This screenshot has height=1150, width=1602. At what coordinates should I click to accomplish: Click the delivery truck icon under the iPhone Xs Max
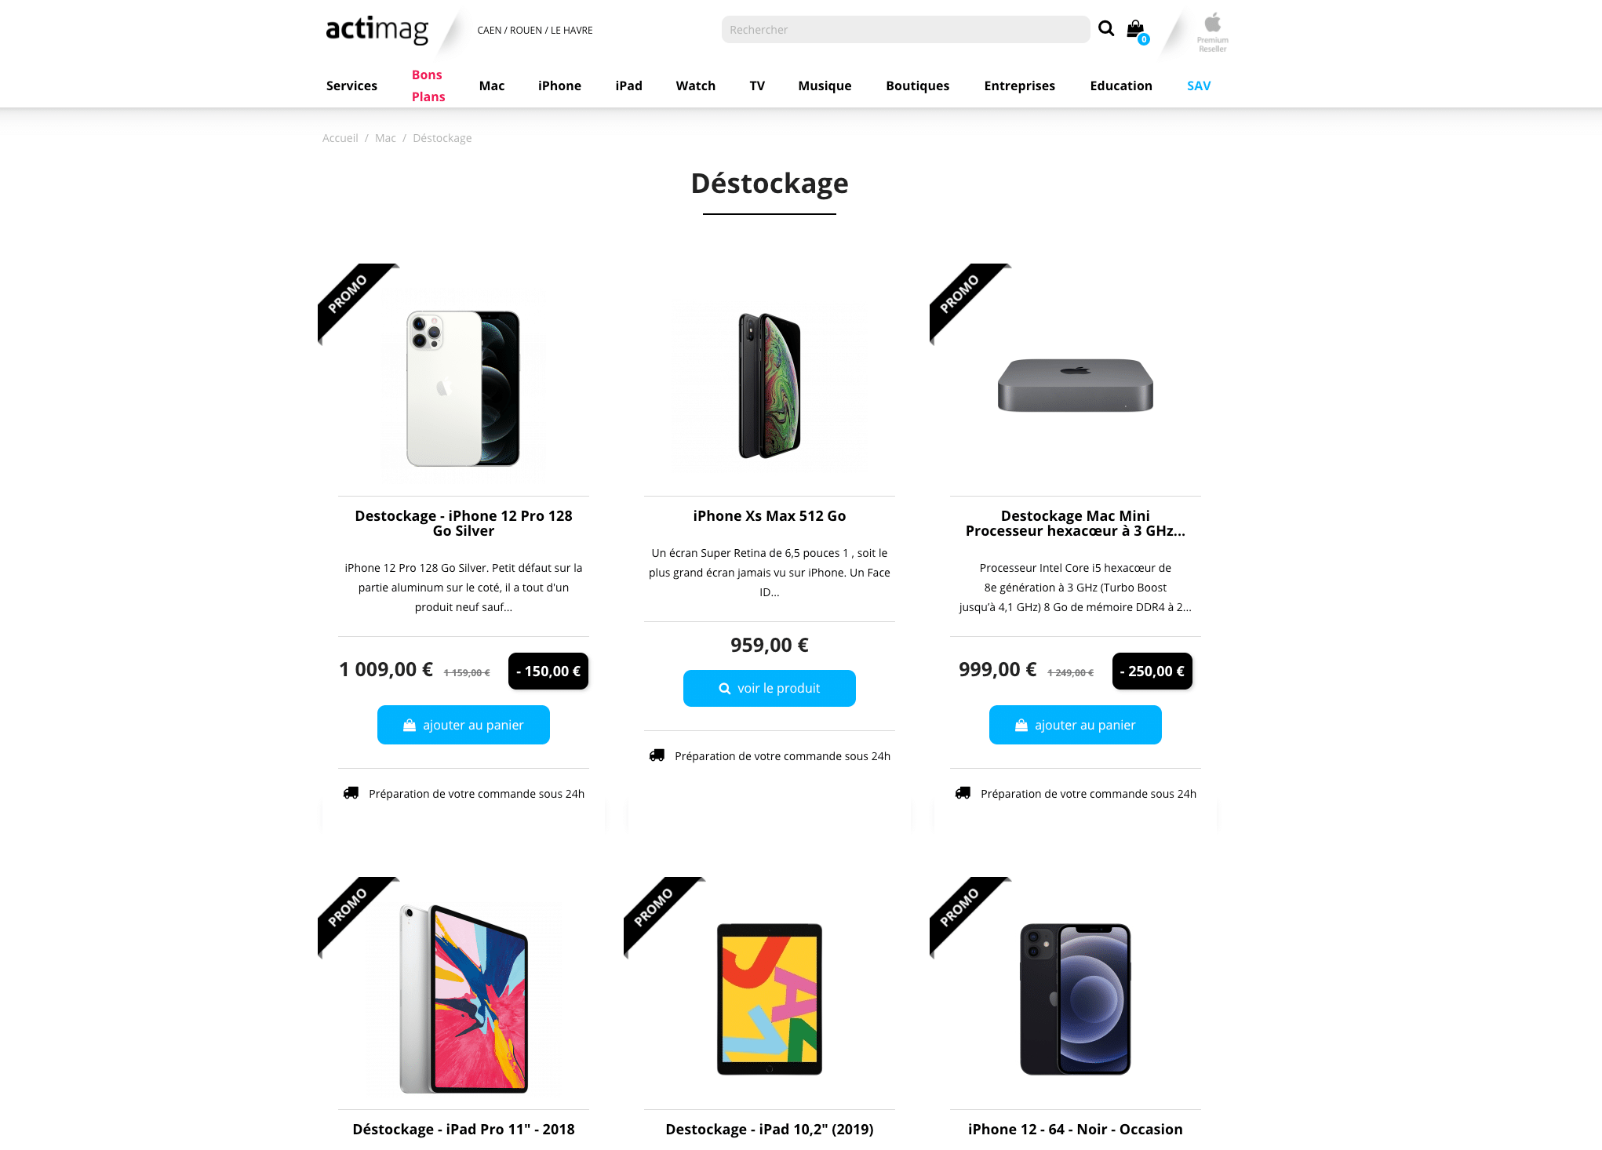coord(657,755)
